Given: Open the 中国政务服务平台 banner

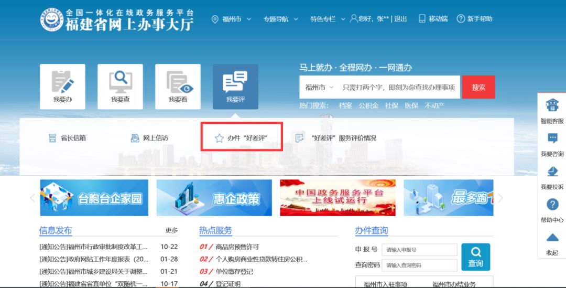Looking at the screenshot, I should [338, 198].
